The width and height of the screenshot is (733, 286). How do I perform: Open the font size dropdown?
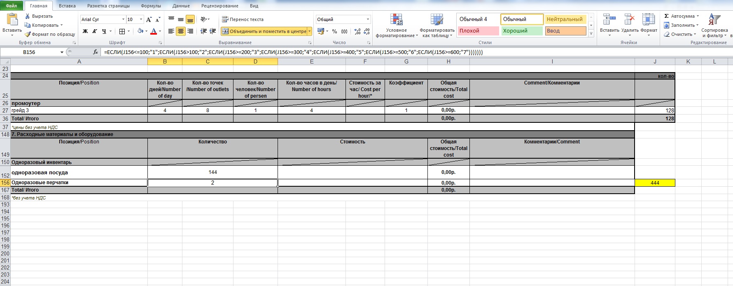[141, 19]
